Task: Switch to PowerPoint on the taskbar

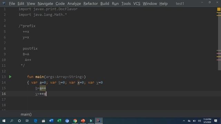Action: click(x=83, y=121)
